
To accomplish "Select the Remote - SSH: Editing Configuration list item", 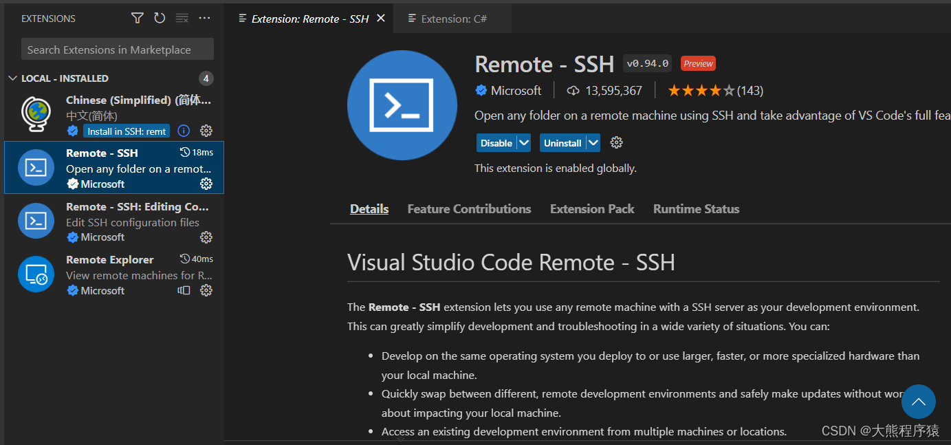I will pyautogui.click(x=114, y=221).
